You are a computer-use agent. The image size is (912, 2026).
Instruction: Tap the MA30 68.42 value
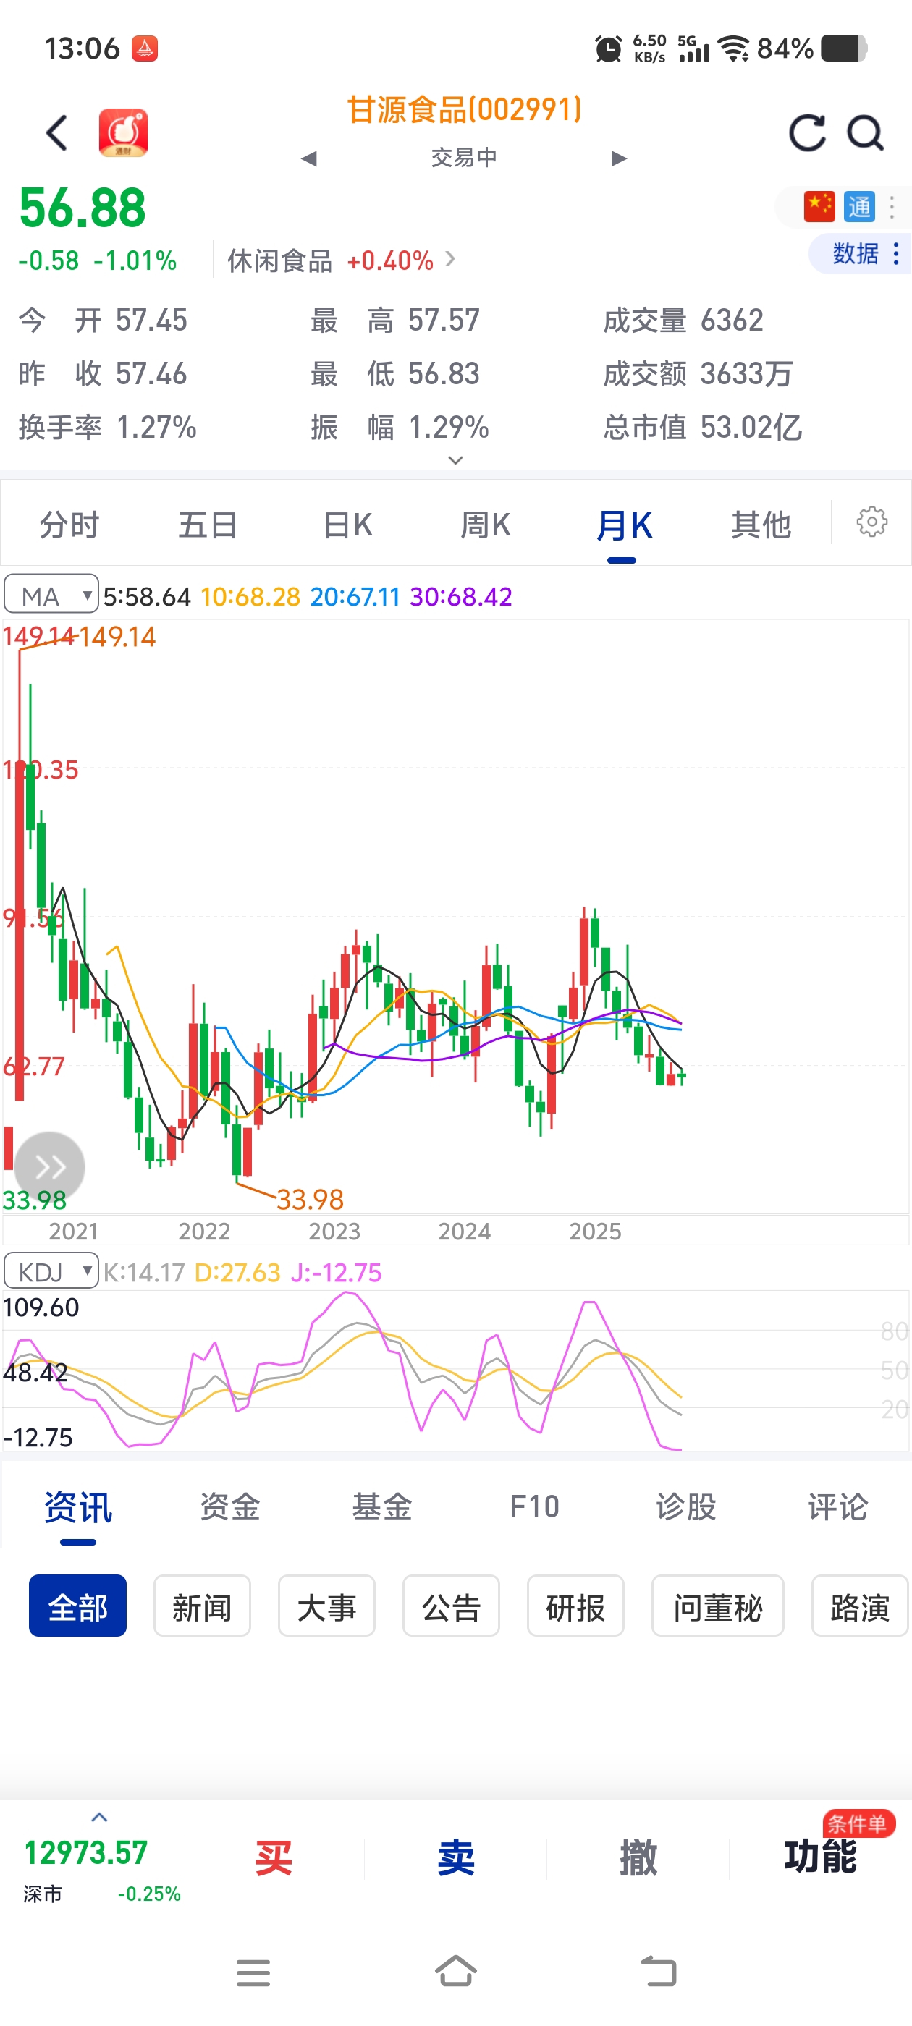[461, 596]
